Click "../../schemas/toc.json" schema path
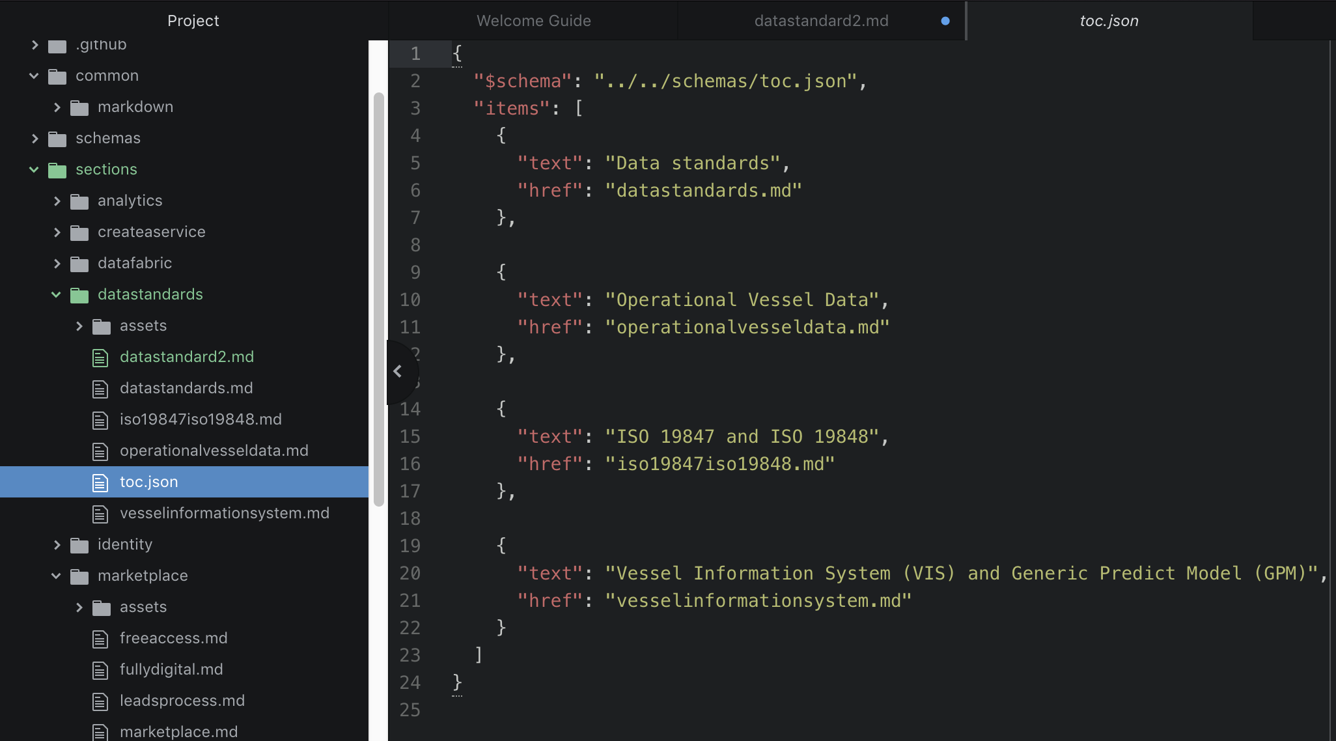 pos(725,81)
